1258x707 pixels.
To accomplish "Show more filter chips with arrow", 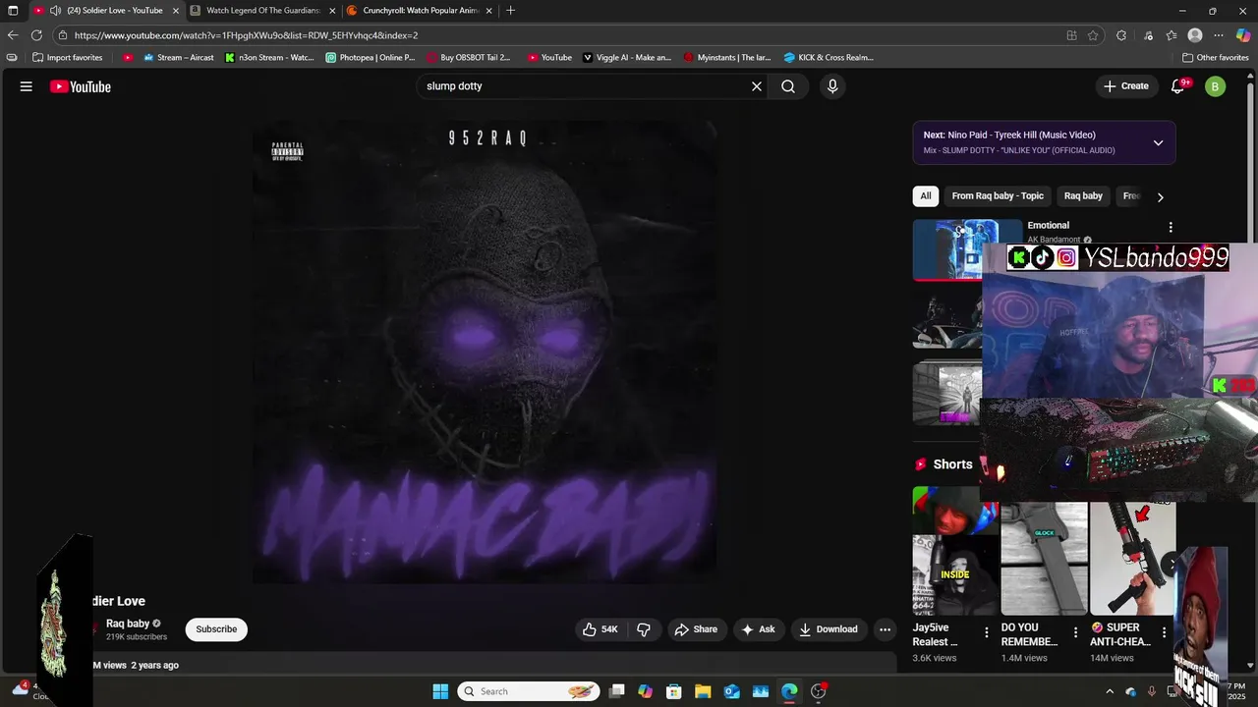I will 1160,196.
